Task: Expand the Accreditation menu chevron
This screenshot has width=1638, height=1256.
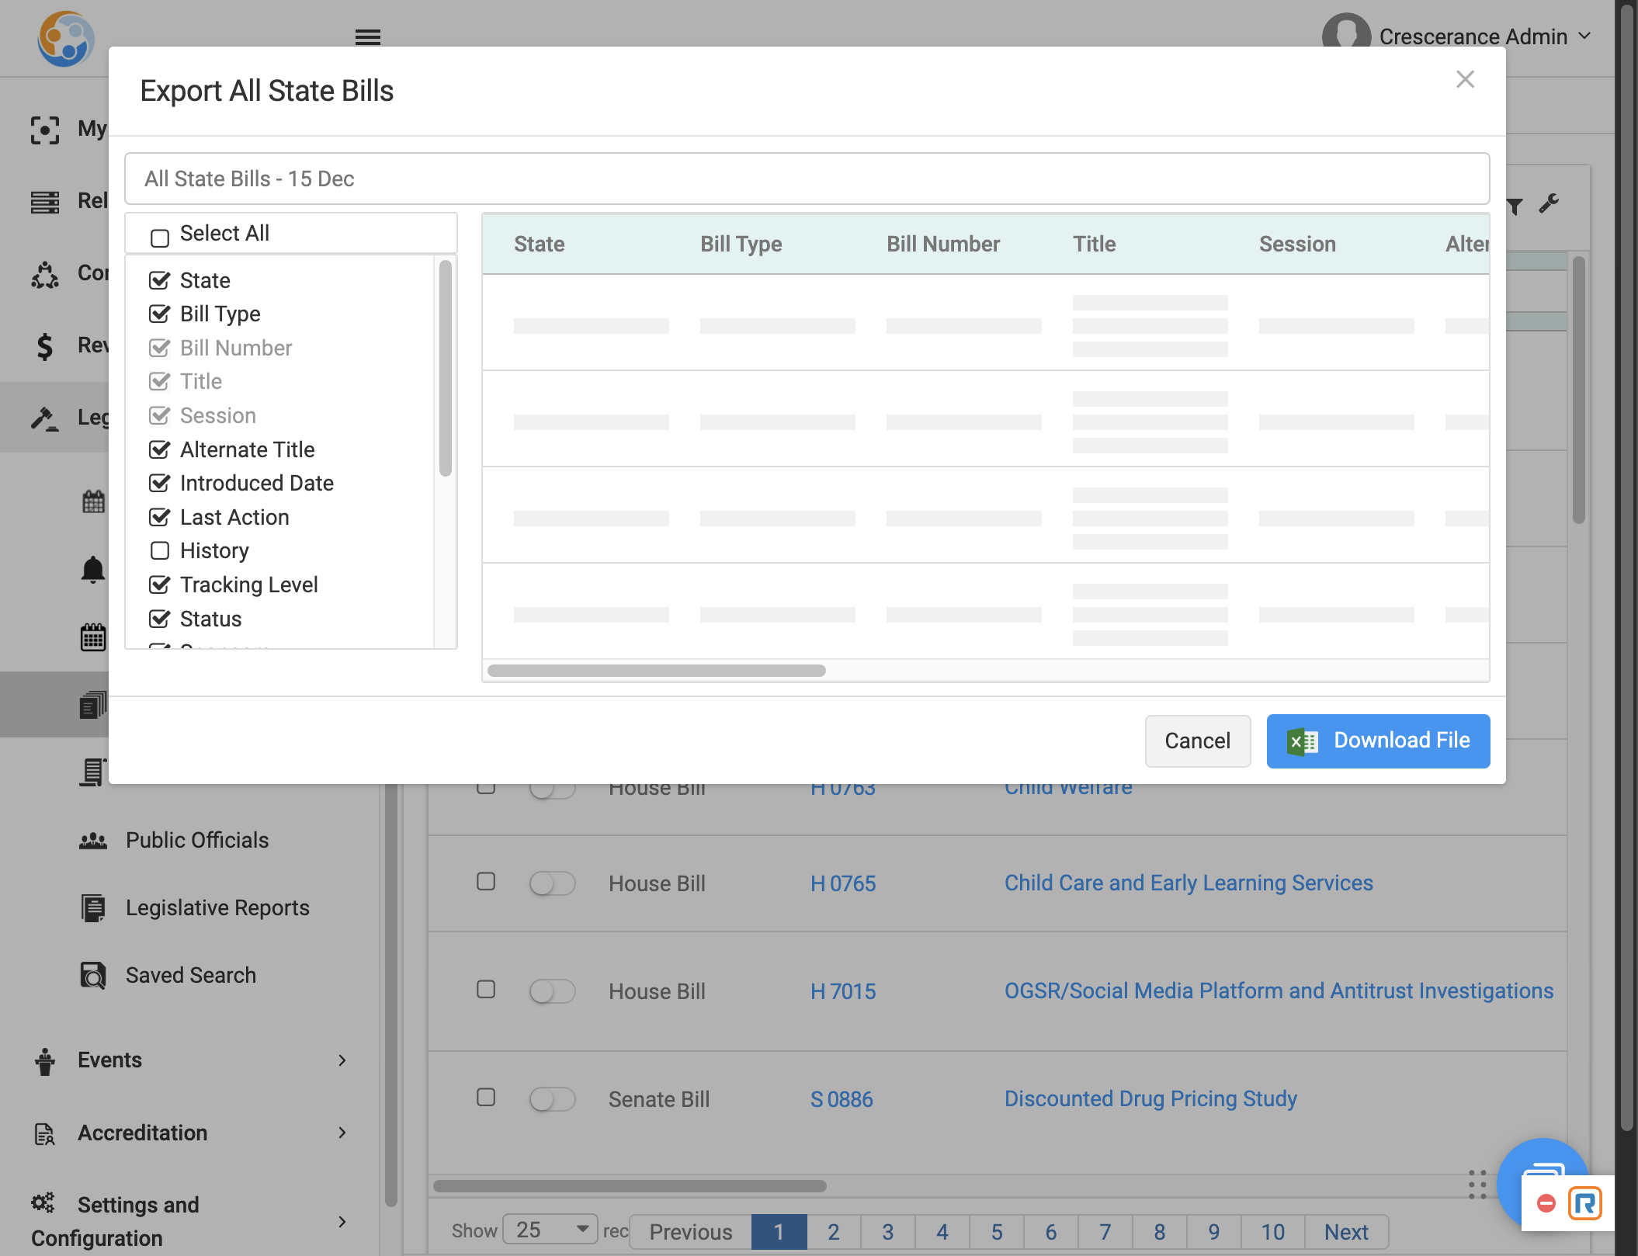Action: point(342,1133)
